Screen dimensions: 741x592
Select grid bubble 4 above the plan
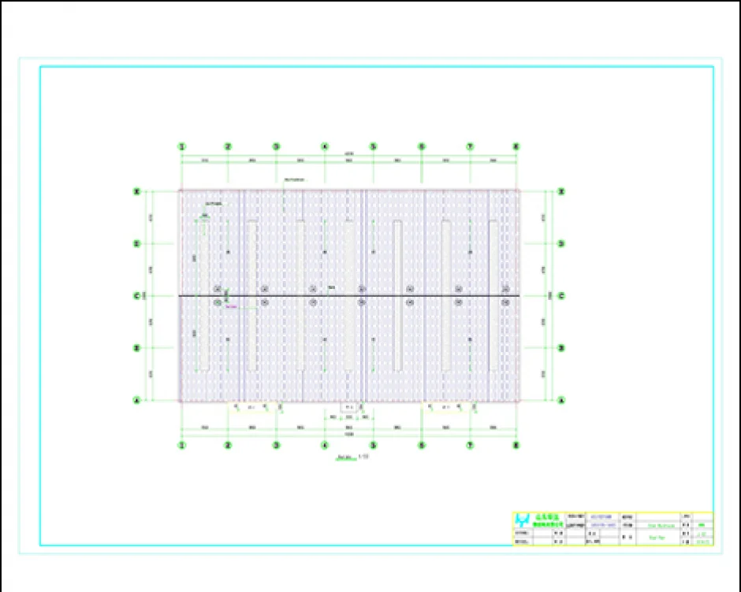(325, 146)
